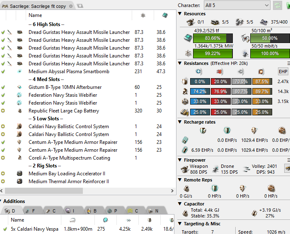Image resolution: width=290 pixels, height=234 pixels.
Task: Open a new fitting tab with plus button
Action: tap(80, 6)
